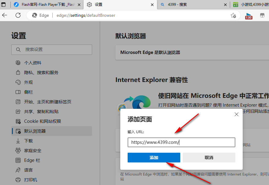Image resolution: width=269 pixels, height=185 pixels.
Task: Add this page to favorites via star icon
Action: [x=233, y=15]
